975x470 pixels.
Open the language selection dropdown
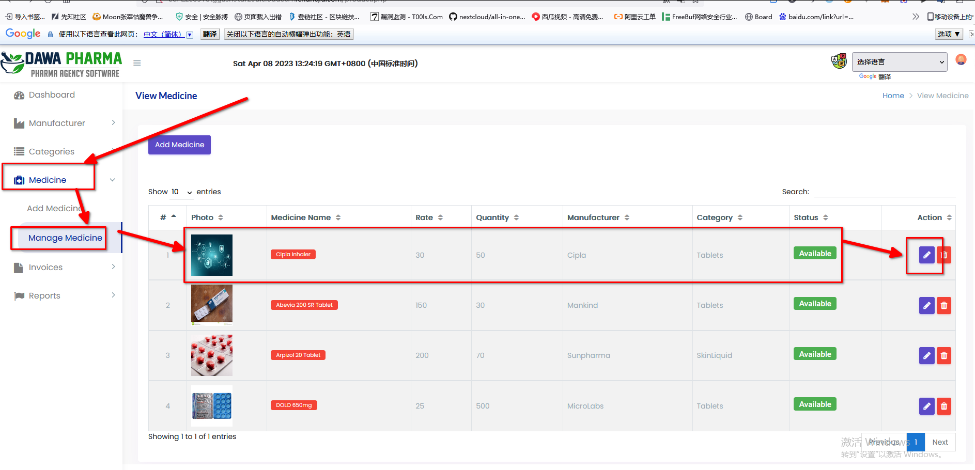pyautogui.click(x=899, y=62)
